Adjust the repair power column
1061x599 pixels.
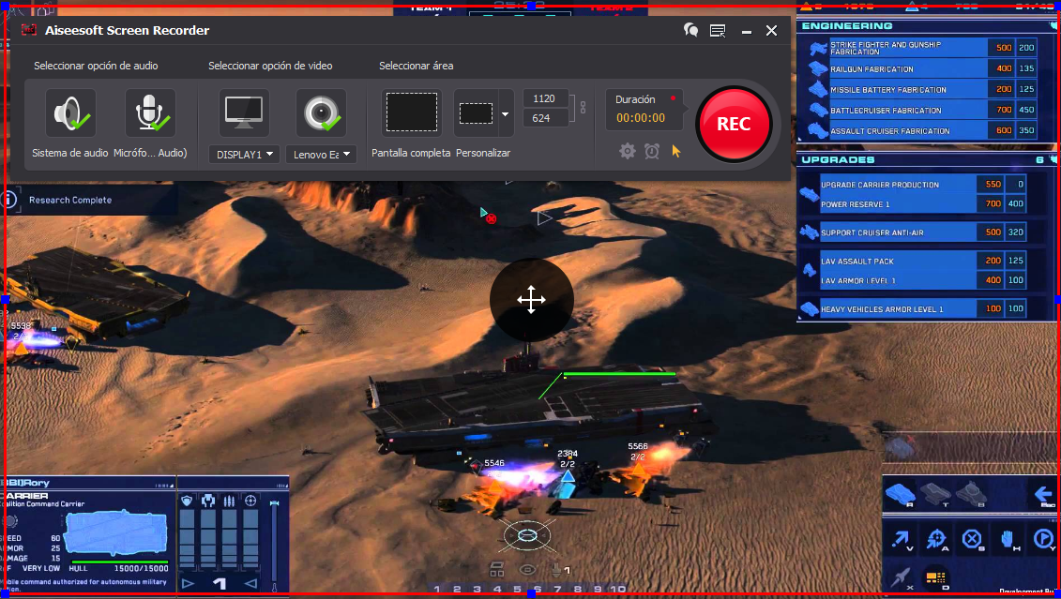[x=208, y=537]
